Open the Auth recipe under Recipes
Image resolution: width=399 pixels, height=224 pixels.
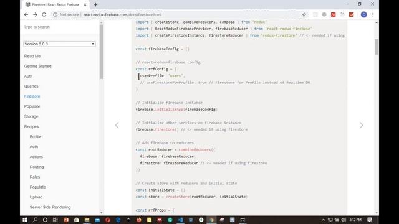(x=34, y=147)
